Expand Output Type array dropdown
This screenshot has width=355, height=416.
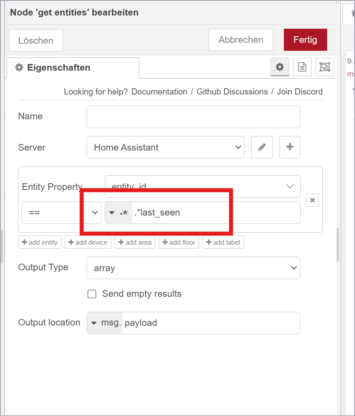click(x=193, y=268)
